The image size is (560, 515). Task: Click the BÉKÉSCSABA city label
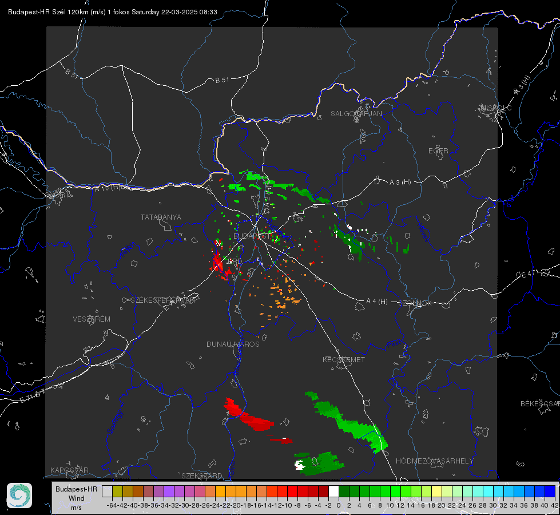pos(540,404)
